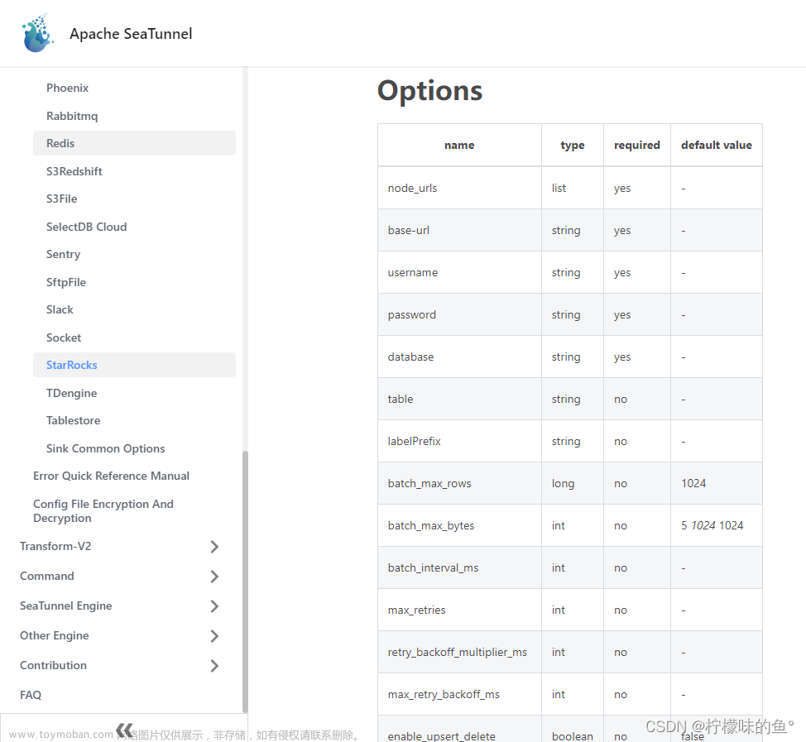Open the Command category label
This screenshot has height=742, width=806.
click(47, 576)
